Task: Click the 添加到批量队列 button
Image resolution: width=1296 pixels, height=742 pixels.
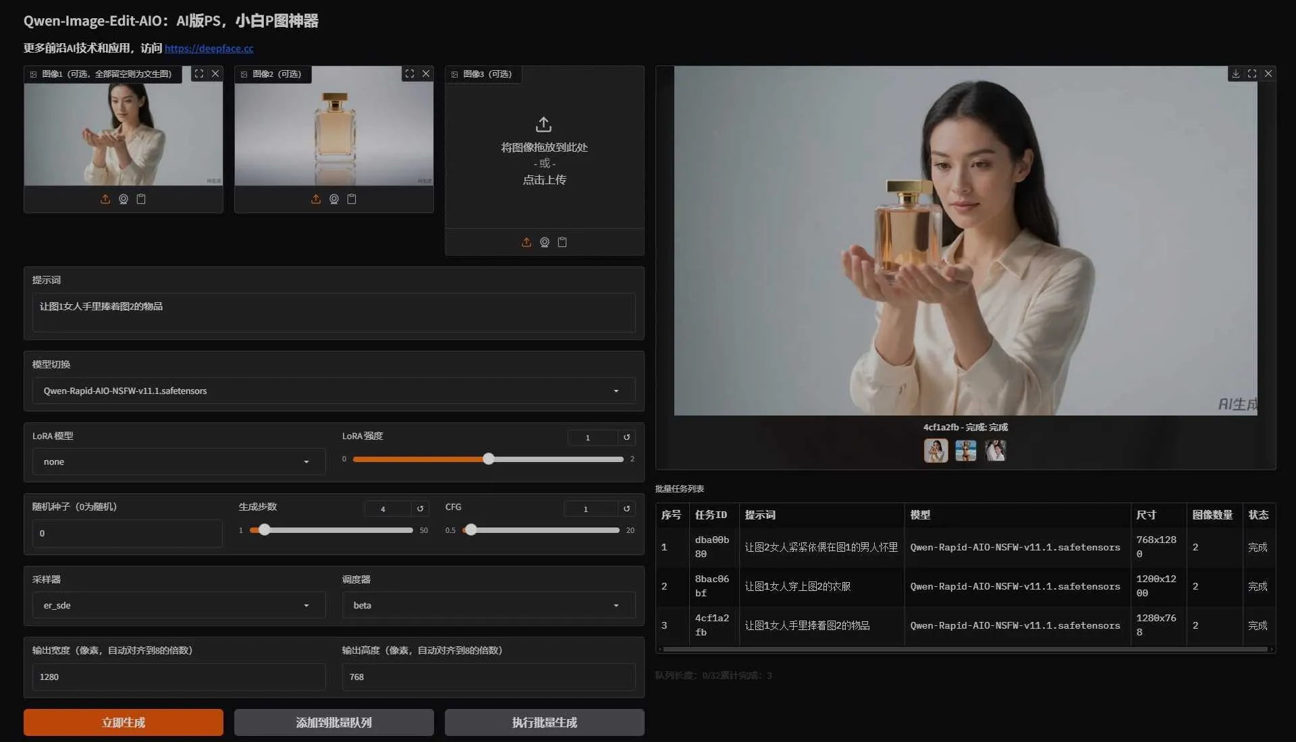Action: [333, 722]
